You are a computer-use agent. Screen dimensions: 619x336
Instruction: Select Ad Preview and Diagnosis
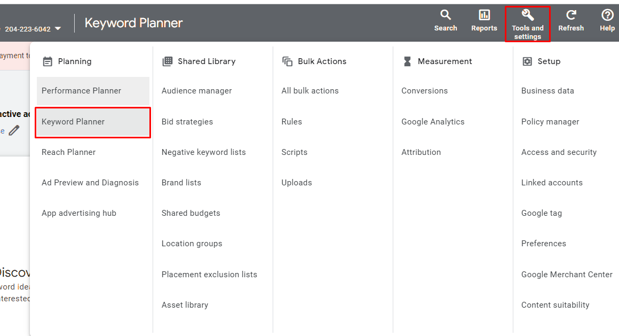click(90, 183)
